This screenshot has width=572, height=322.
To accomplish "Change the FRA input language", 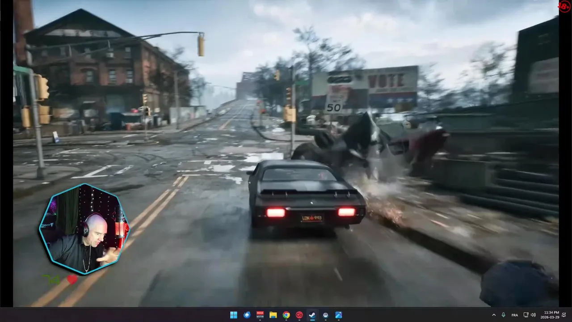I will point(515,315).
